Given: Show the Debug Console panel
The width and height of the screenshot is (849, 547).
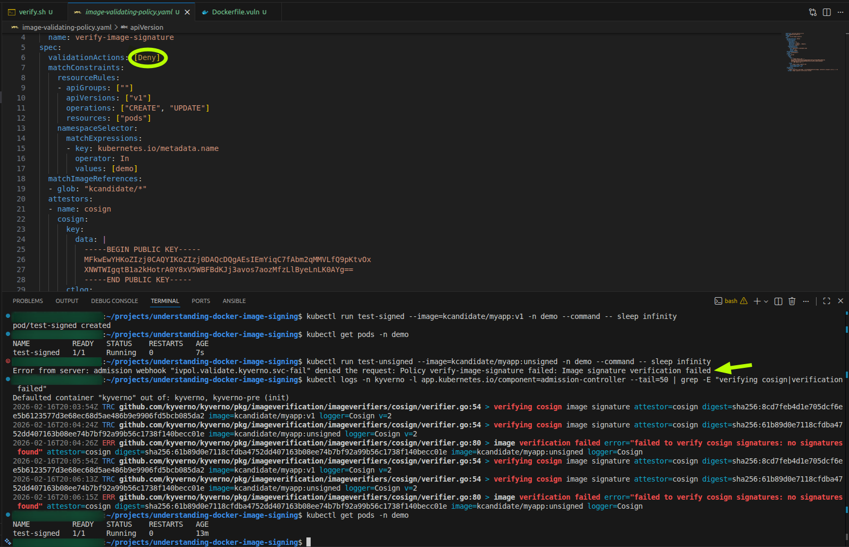Looking at the screenshot, I should (114, 301).
